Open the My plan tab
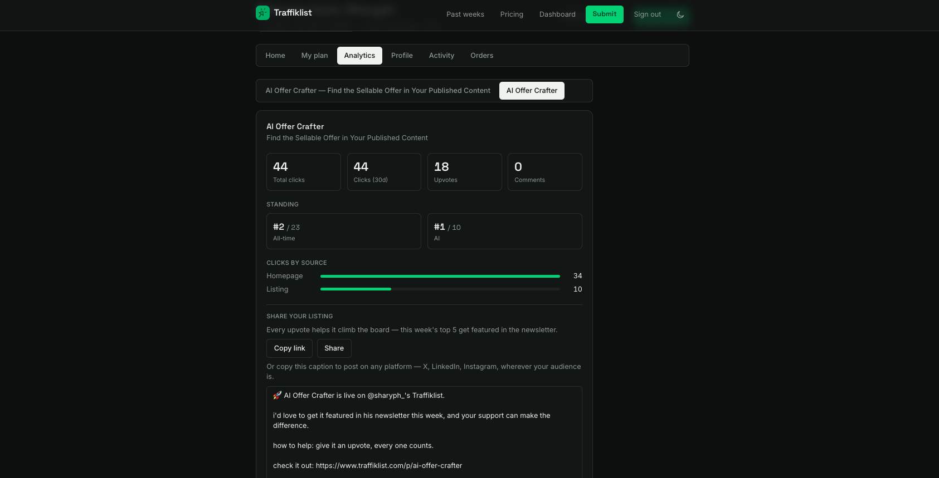The image size is (939, 478). 315,56
